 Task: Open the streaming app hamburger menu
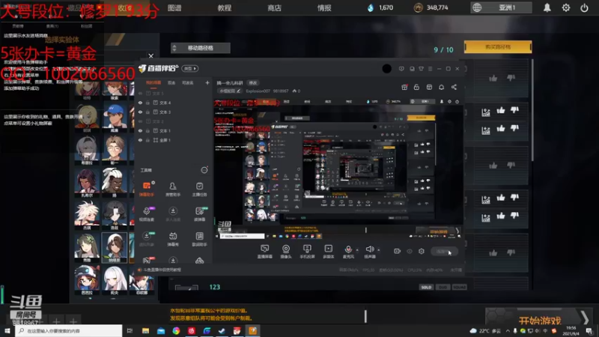430,69
